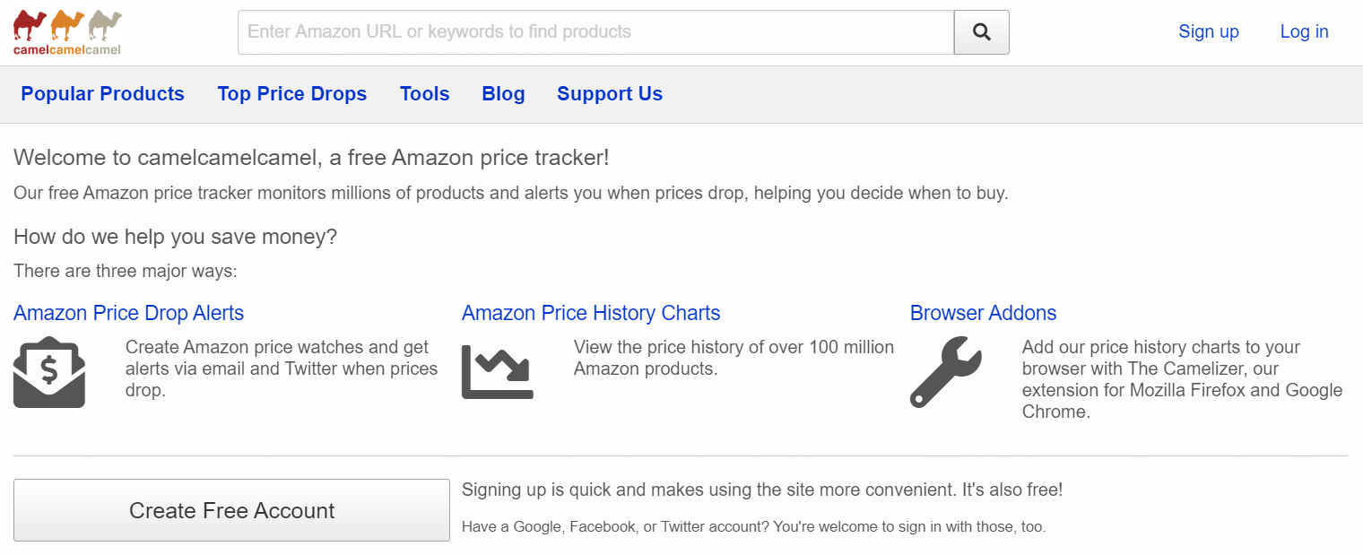
Task: Open the Tools menu
Action: tap(424, 93)
